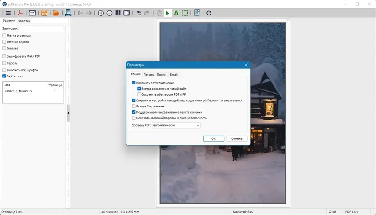
Task: Show the thumbnail grid view icon
Action: coord(118,13)
